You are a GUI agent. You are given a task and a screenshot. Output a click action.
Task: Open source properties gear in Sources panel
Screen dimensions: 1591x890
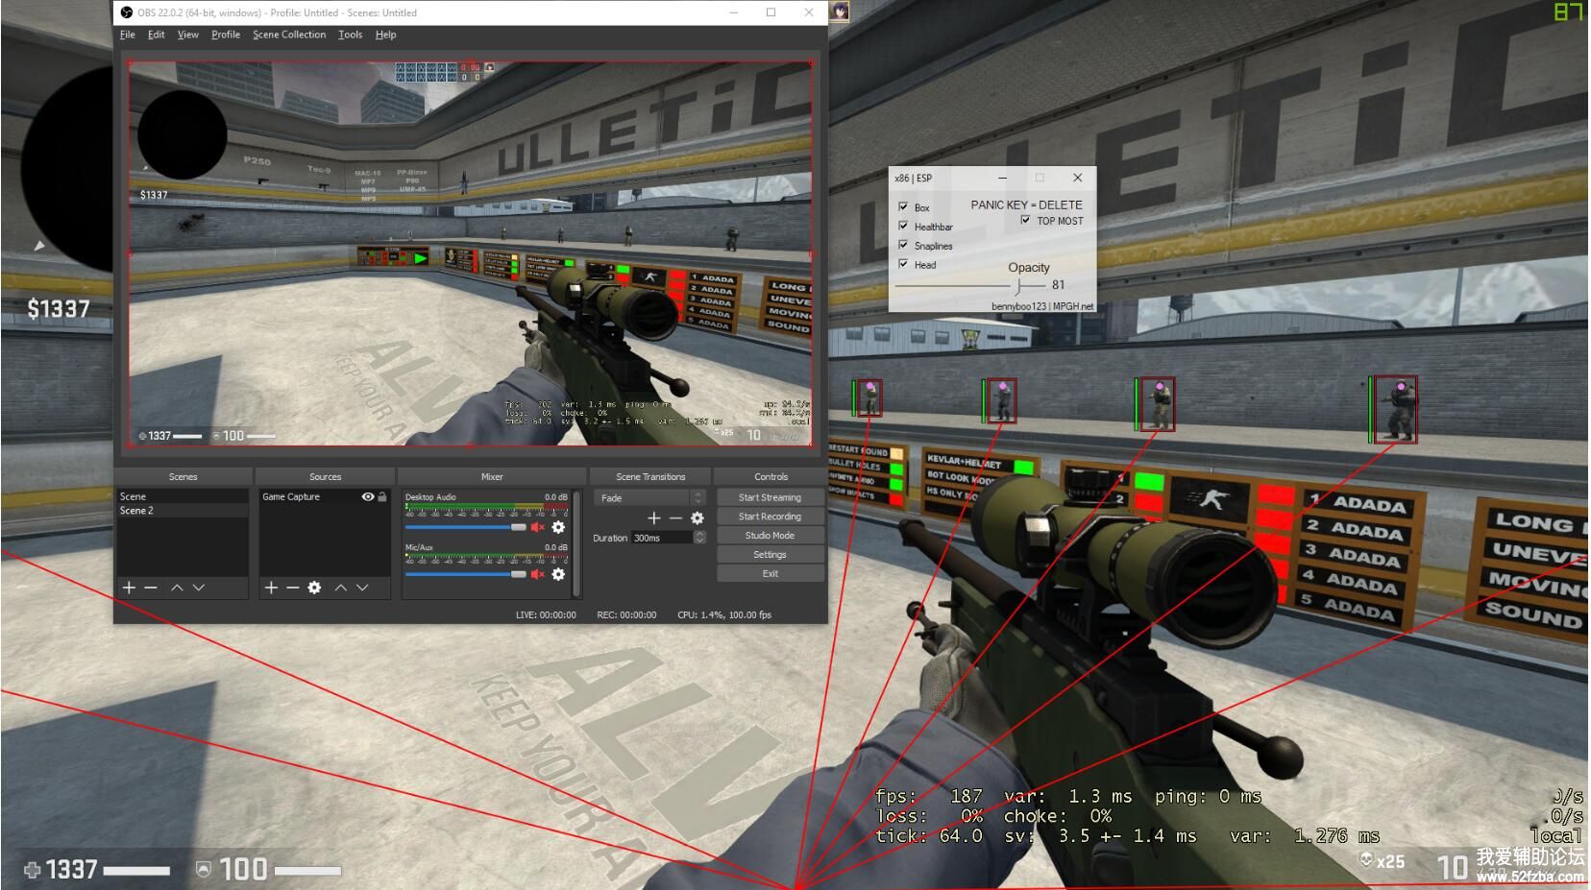tap(314, 587)
